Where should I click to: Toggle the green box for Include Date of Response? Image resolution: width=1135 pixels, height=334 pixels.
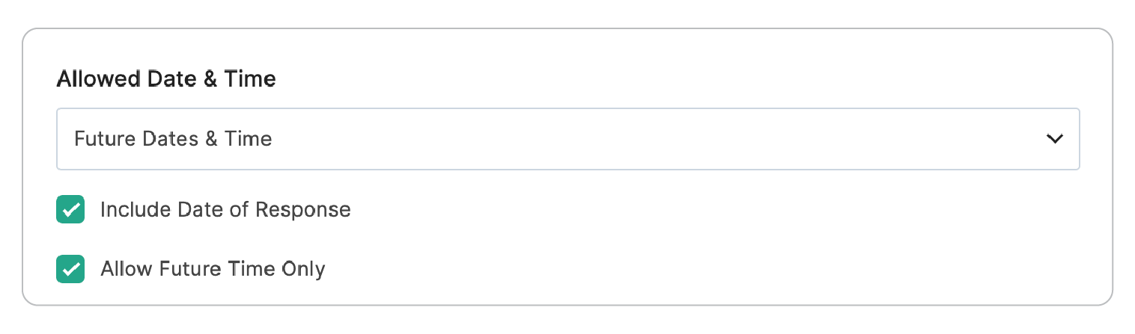pos(70,209)
